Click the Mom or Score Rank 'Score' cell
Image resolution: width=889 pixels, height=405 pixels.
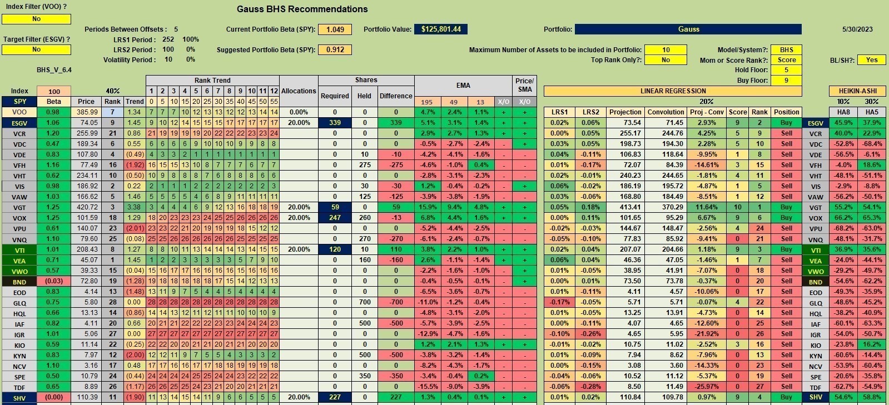pyautogui.click(x=787, y=60)
